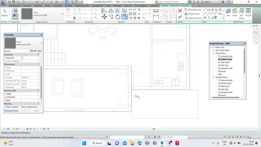
Task: Click the Ref Plane tool
Action: click(x=241, y=13)
